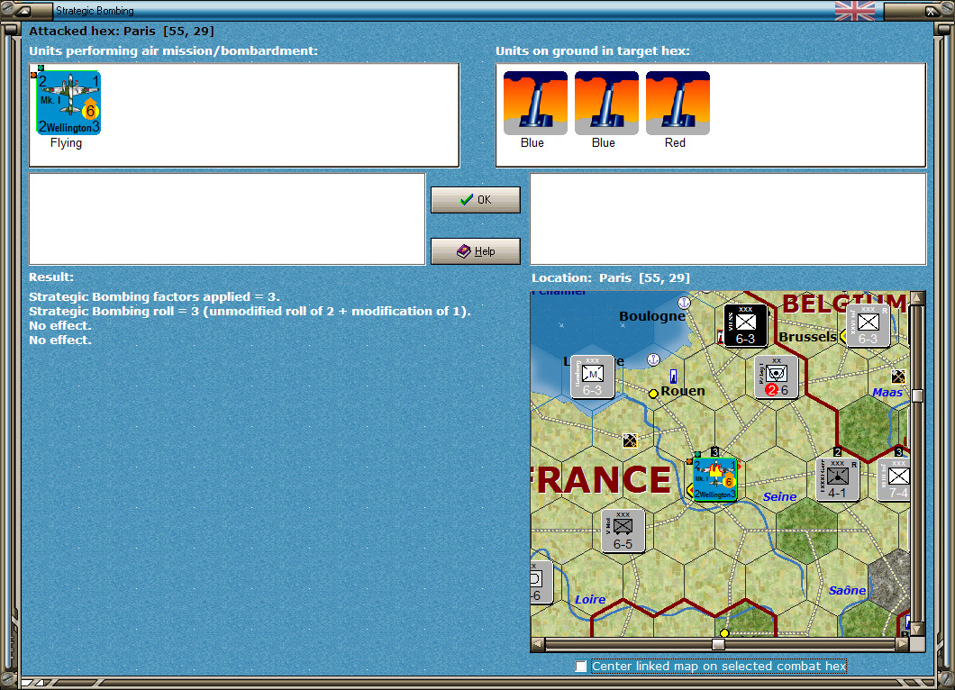Click the 'Strategic Bombing roll = 3' result line
Image resolution: width=955 pixels, height=690 pixels.
[x=250, y=311]
